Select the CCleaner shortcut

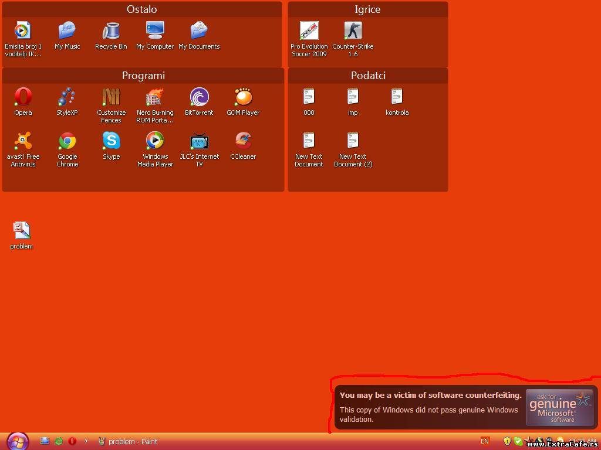pyautogui.click(x=243, y=145)
